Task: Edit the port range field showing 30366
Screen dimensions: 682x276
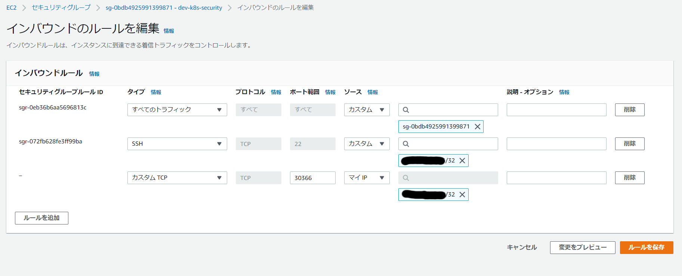Action: tap(312, 178)
